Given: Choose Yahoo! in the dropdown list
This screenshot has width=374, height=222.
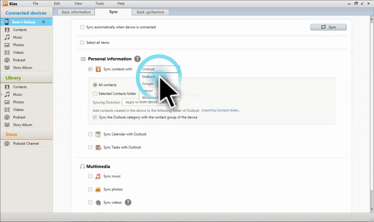Looking at the screenshot, I should [x=160, y=91].
